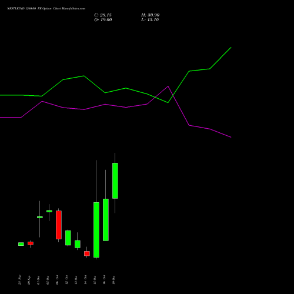Click the high value H: 30.90
This screenshot has width=294, height=294.
[x=151, y=15]
